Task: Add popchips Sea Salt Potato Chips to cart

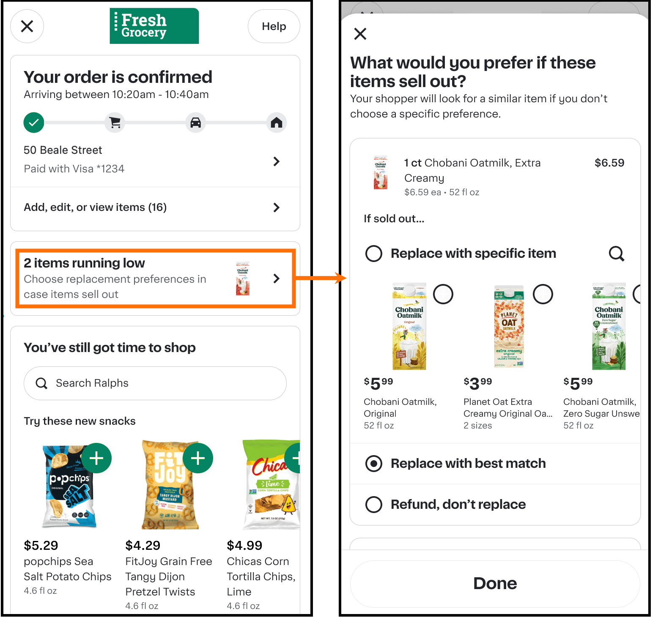Action: pos(96,458)
